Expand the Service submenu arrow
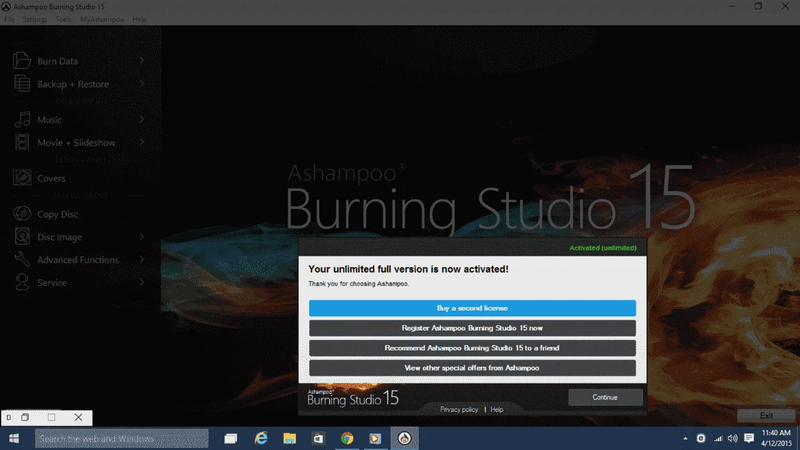The height and width of the screenshot is (450, 800). pyautogui.click(x=142, y=282)
